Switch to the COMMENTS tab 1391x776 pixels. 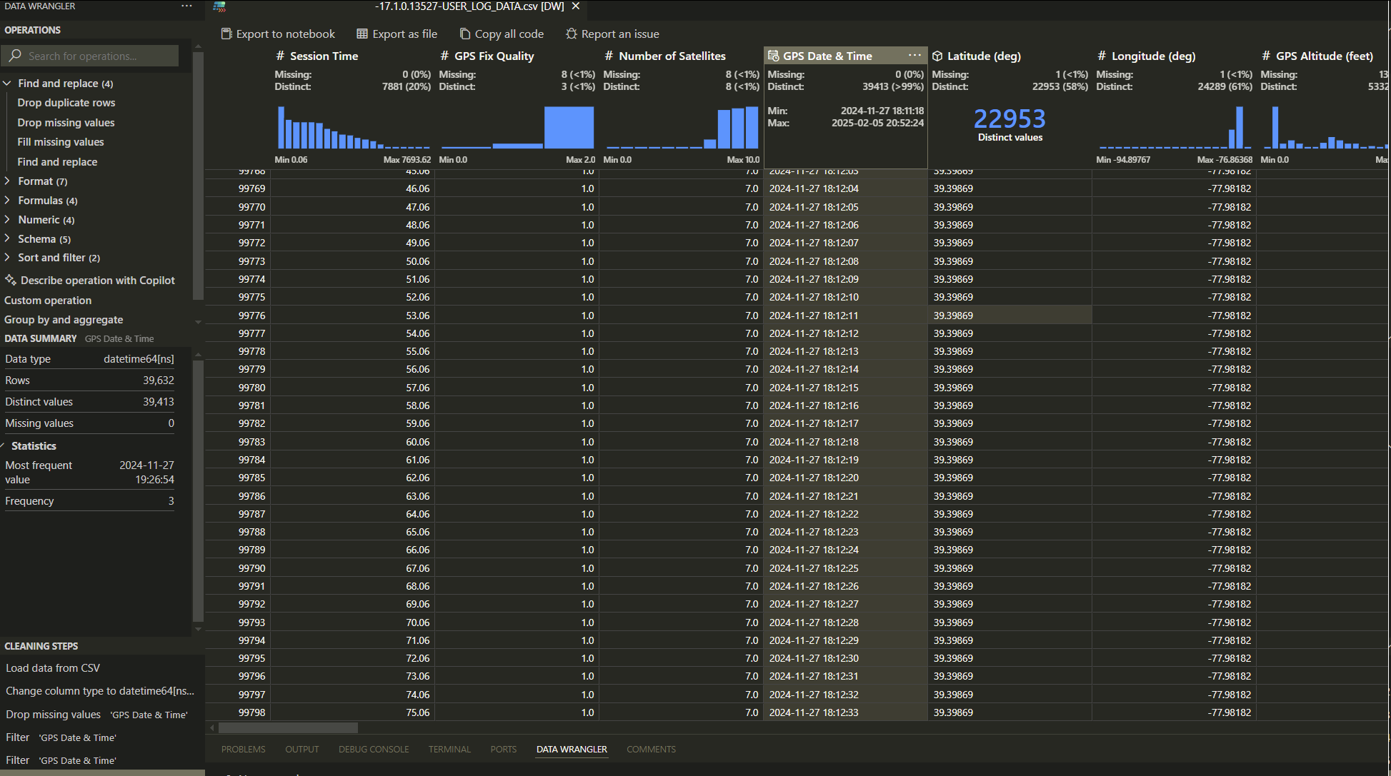(x=651, y=749)
